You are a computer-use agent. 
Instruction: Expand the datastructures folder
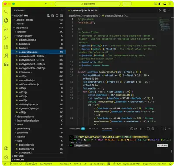tap(38, 117)
